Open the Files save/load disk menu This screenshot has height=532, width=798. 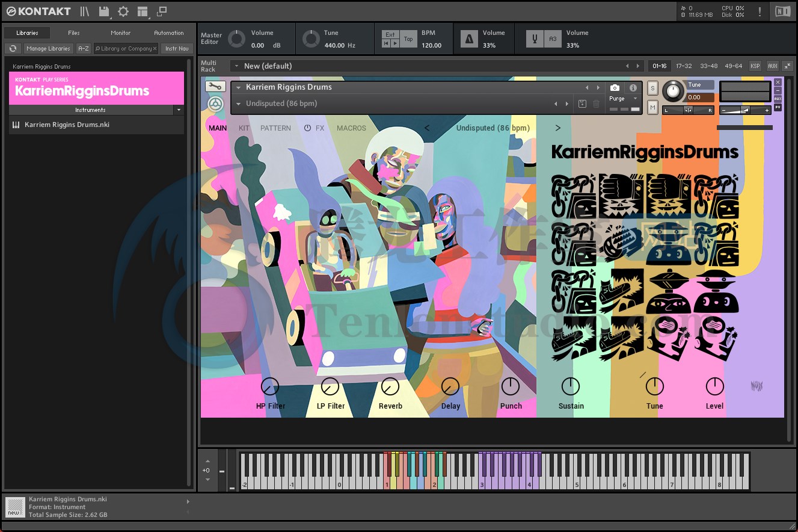104,11
